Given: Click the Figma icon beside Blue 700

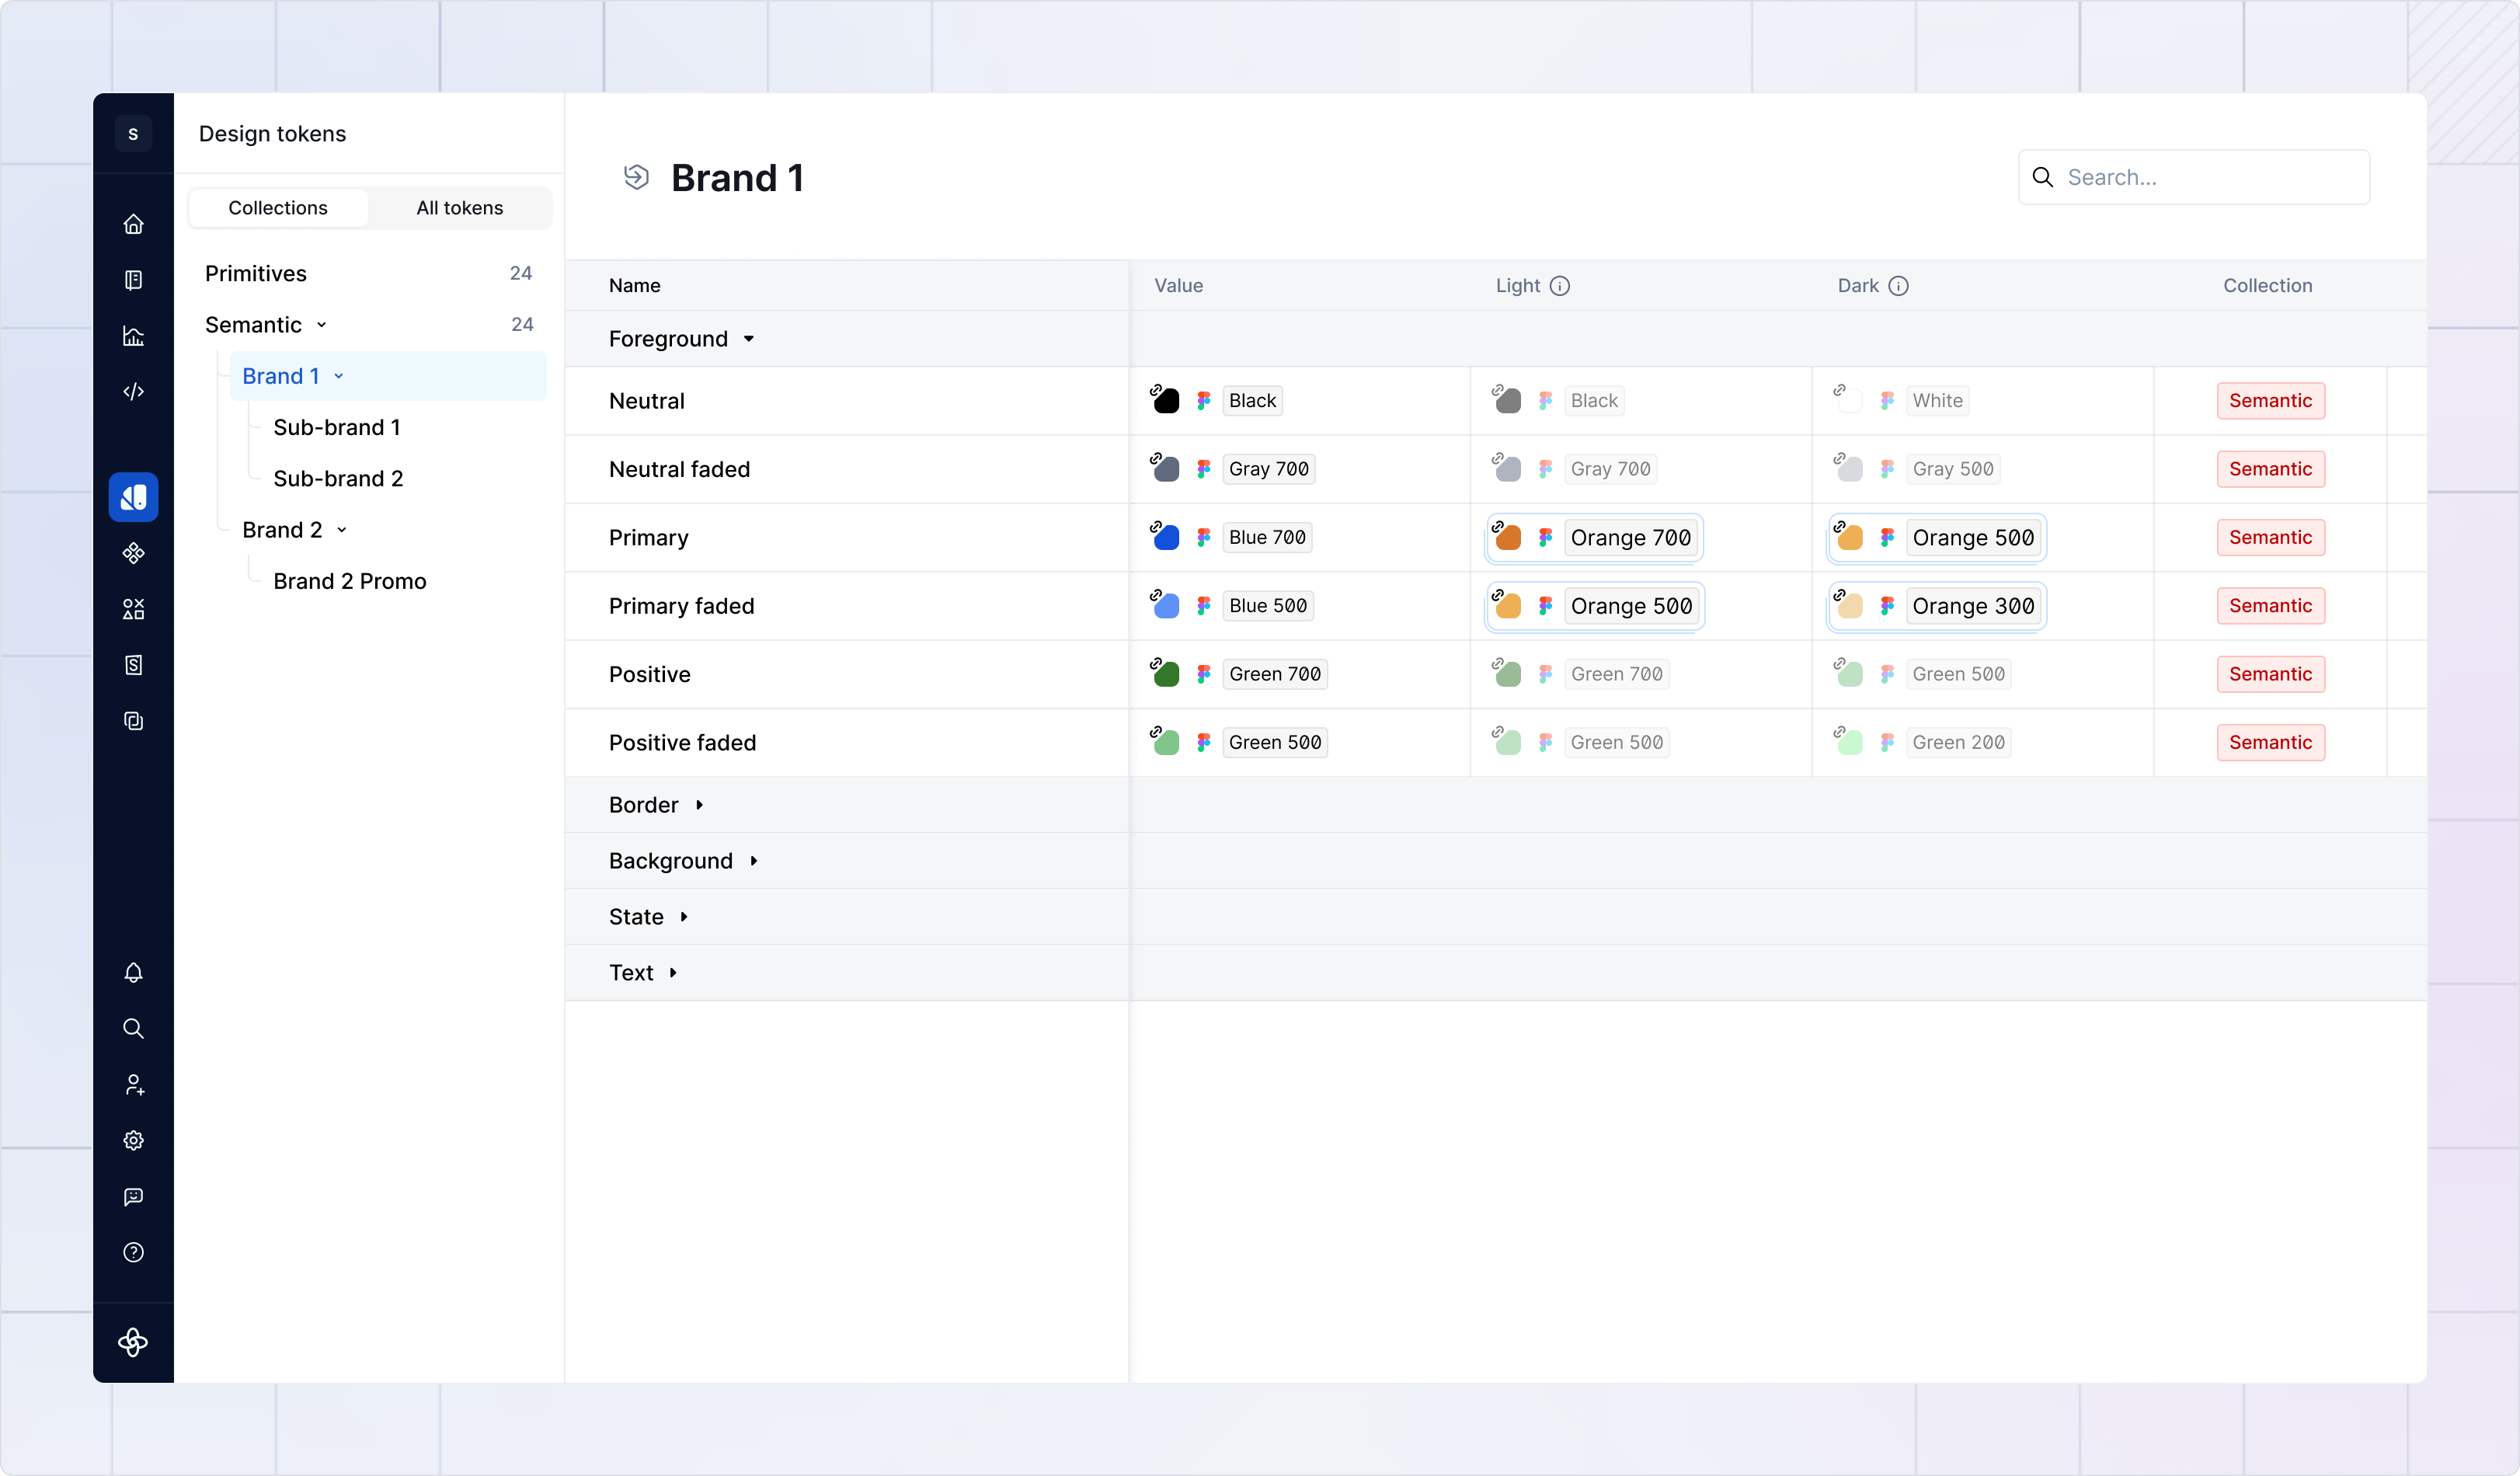Looking at the screenshot, I should pyautogui.click(x=1204, y=538).
